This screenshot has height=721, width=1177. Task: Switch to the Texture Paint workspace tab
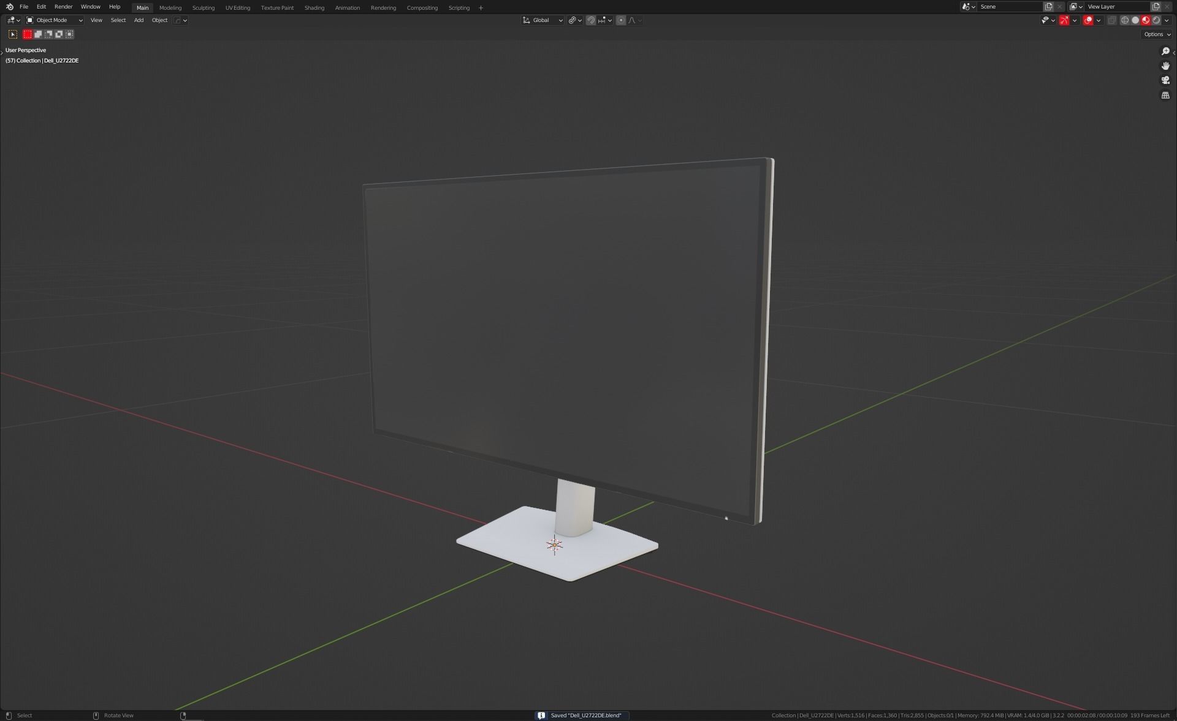pos(277,8)
